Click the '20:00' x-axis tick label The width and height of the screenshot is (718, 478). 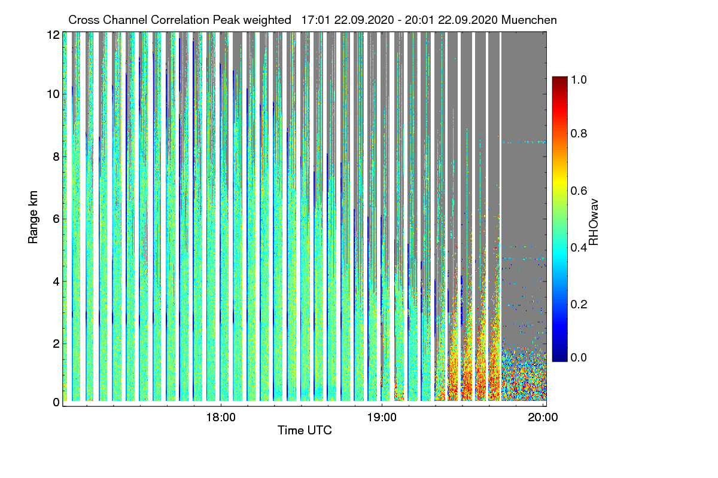(x=543, y=418)
